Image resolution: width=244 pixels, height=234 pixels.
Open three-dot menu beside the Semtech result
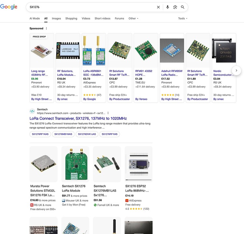(108, 113)
